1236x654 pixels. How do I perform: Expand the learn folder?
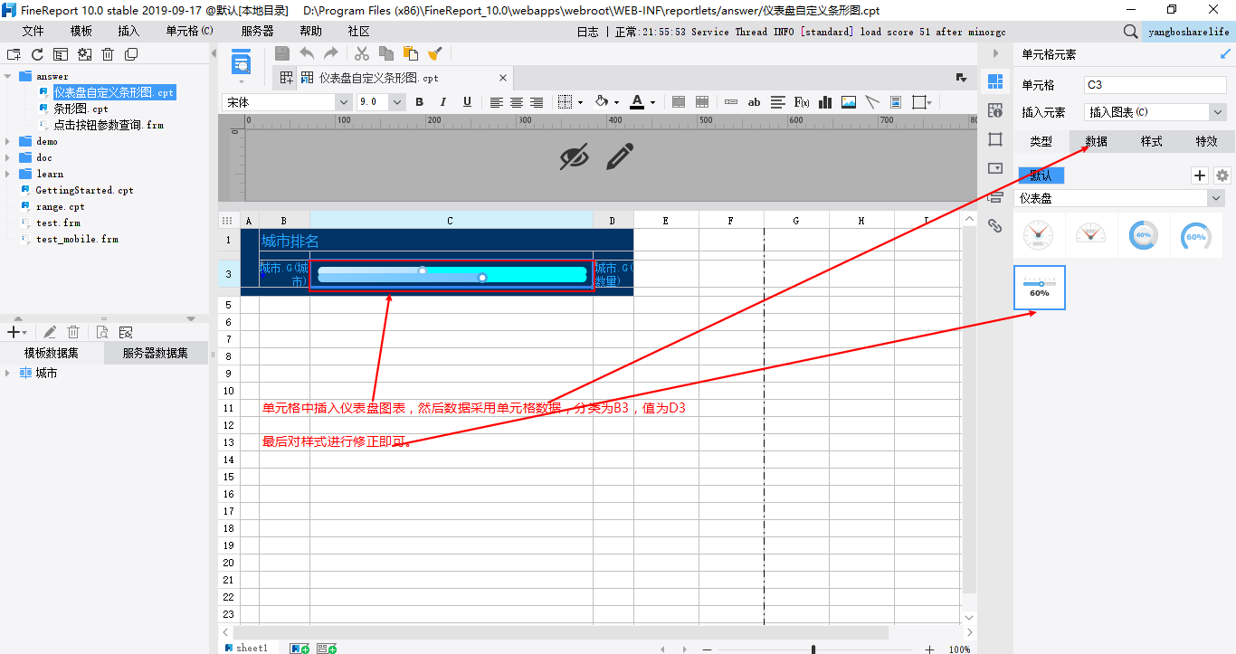pos(9,174)
